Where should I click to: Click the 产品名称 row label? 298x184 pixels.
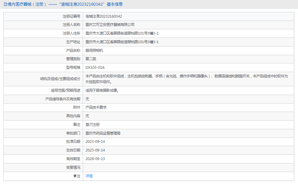[x=73, y=50]
